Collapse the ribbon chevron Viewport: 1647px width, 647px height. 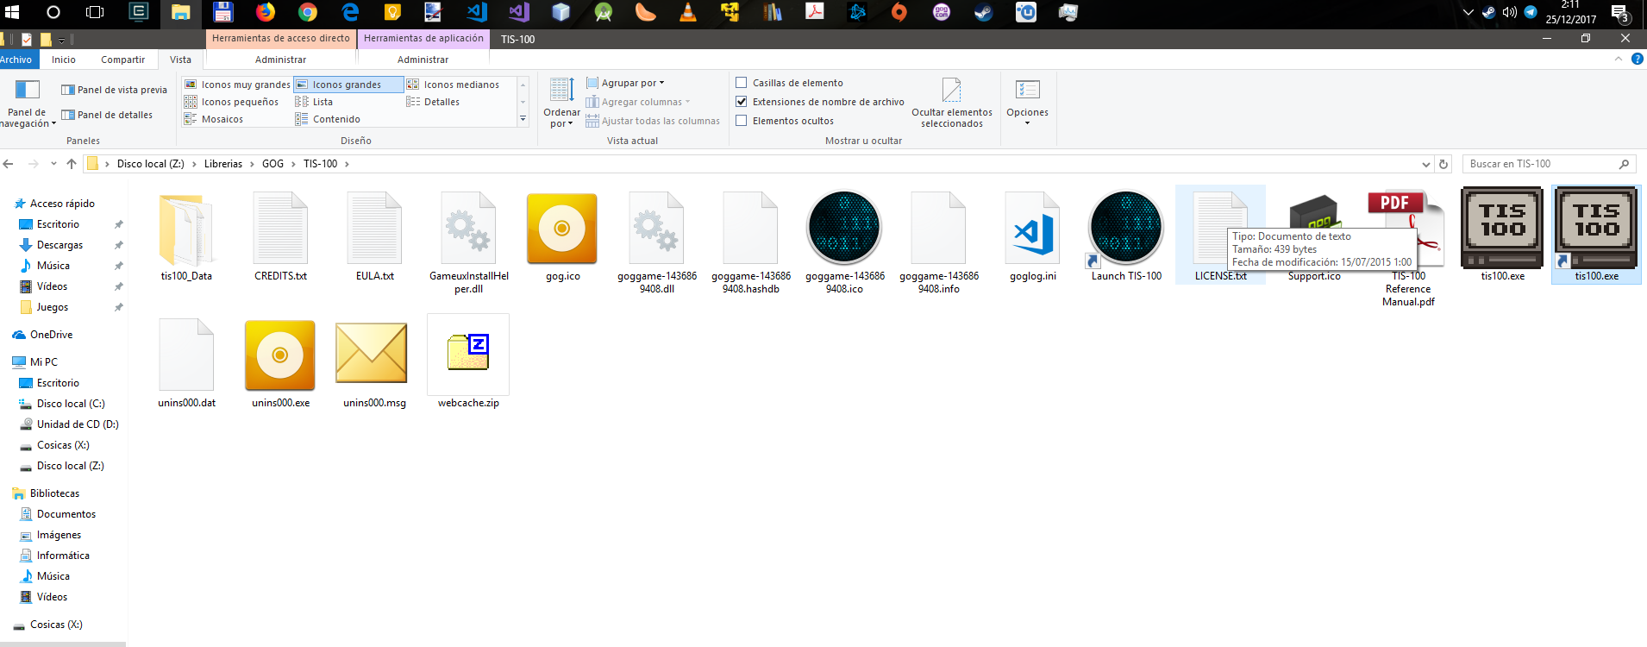click(x=1618, y=60)
